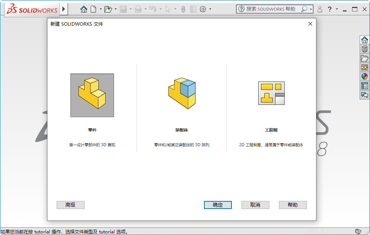This screenshot has height=235, width=370.
Task: Click the Print toolbar icon
Action: [x=138, y=9]
